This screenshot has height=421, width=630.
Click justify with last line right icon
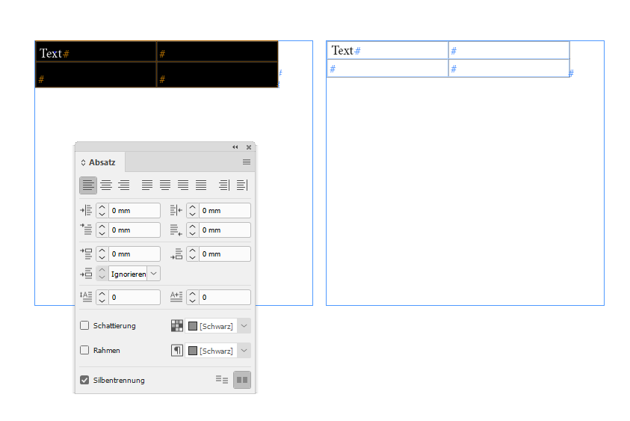click(183, 185)
